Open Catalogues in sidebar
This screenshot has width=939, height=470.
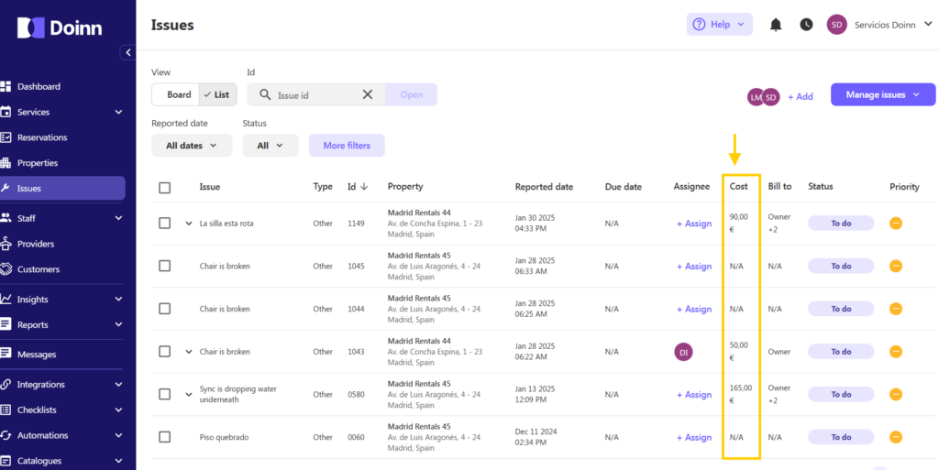(39, 461)
